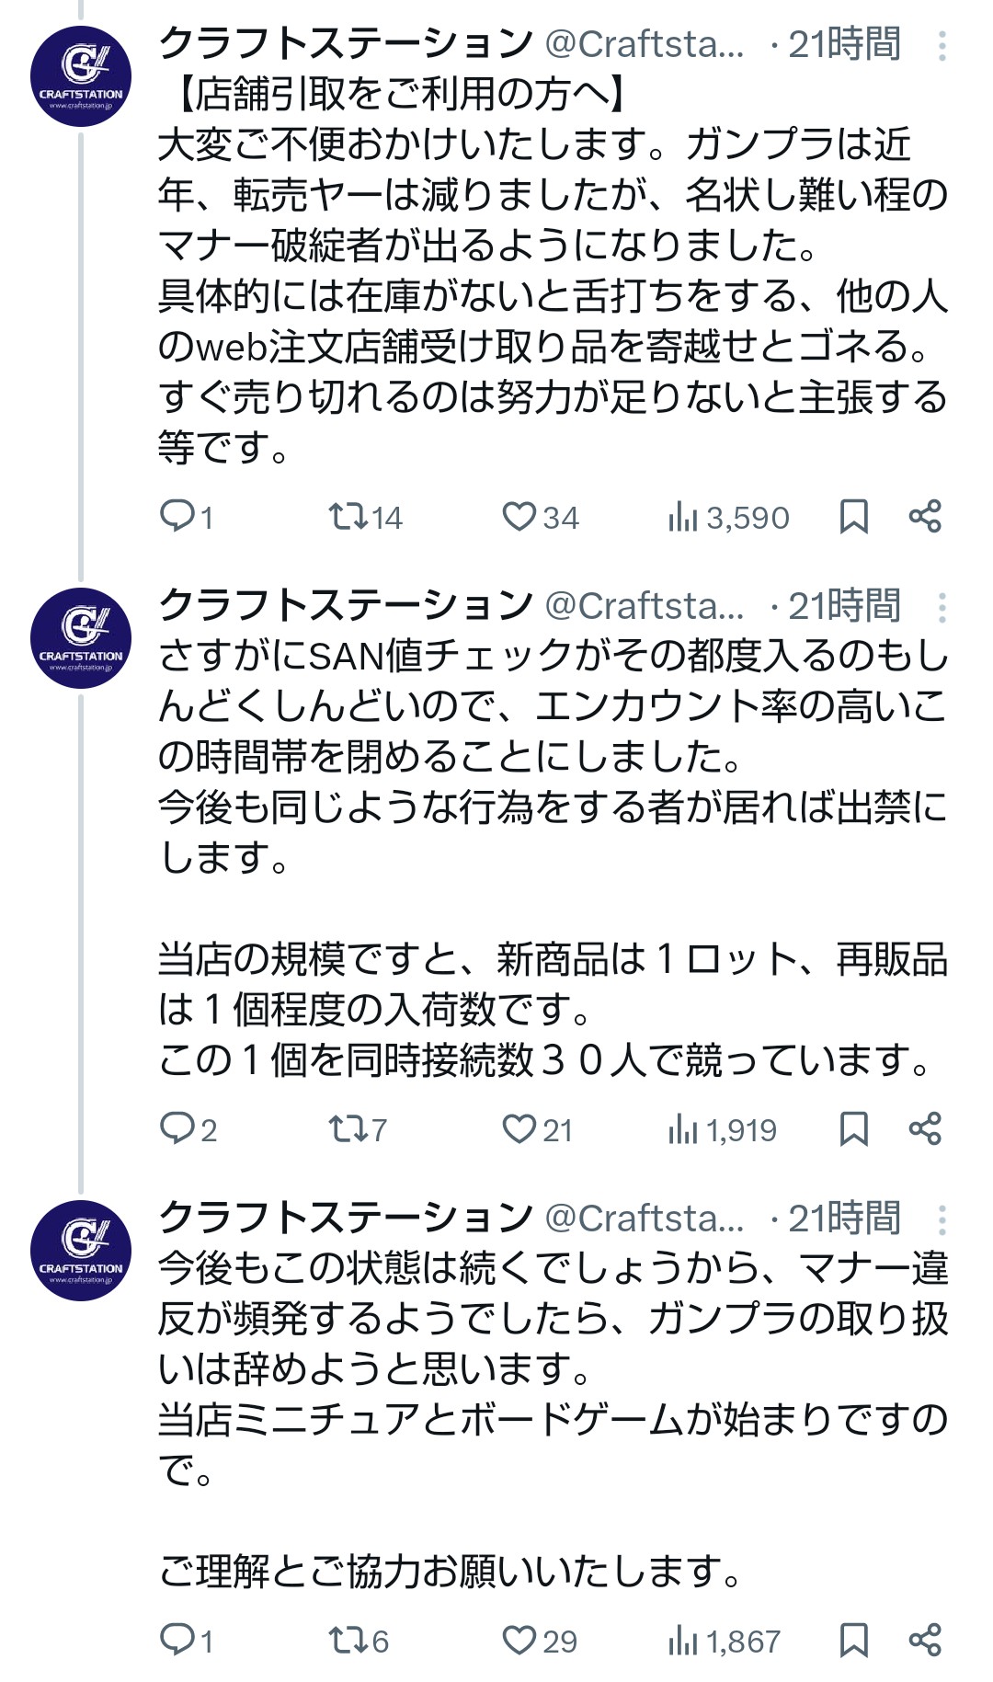Like the first tweet with 34 likes

(x=541, y=517)
